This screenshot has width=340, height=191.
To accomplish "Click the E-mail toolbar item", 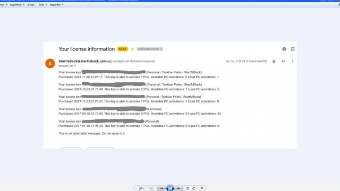I will [x=31, y=5].
